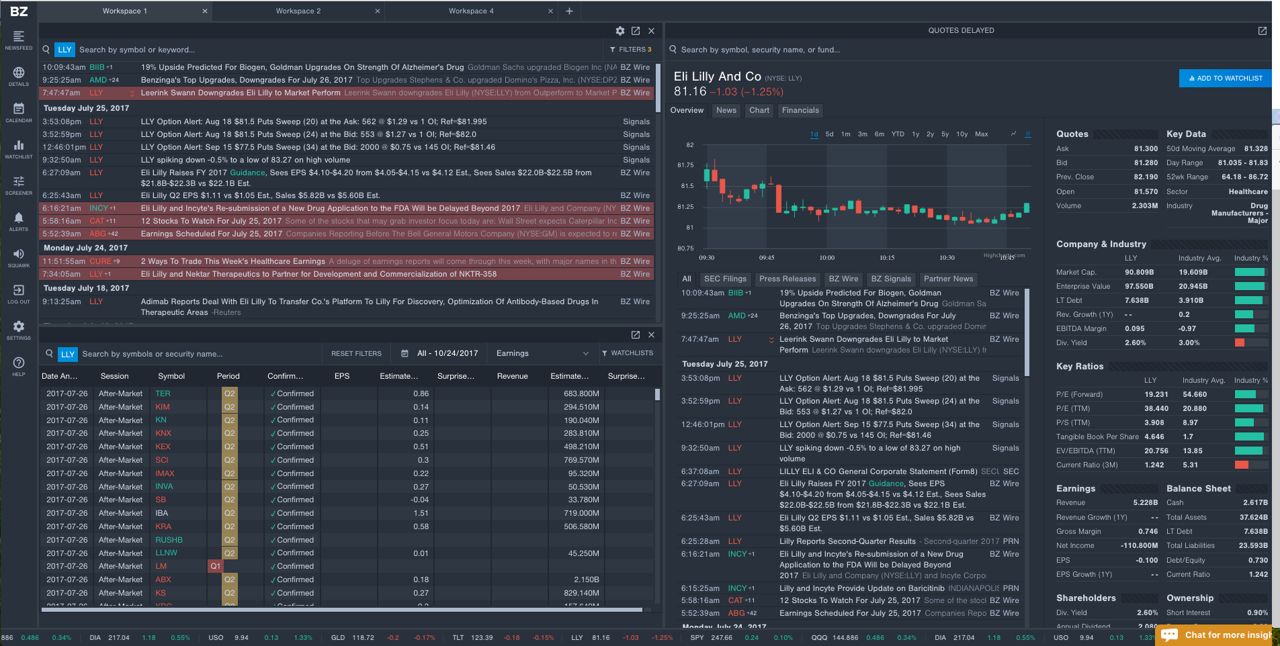Open the Financials tab for Eli Lilly
Viewport: 1280px width, 646px height.
800,110
